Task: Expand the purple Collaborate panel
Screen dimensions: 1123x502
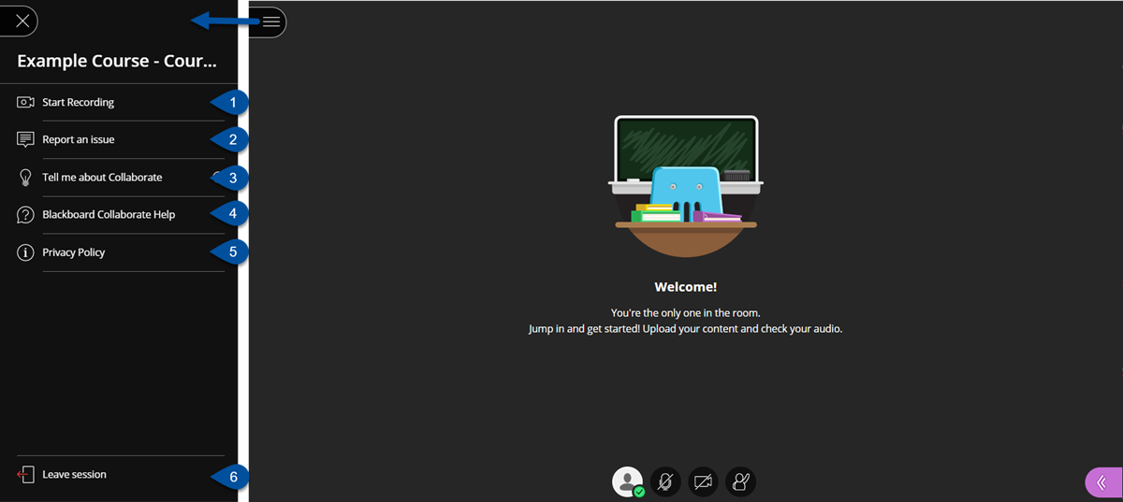Action: [1103, 482]
